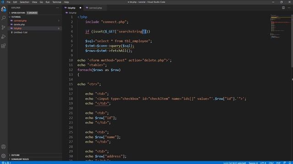293x164 pixels.
Task: Click the minimap code overview
Action: (280, 26)
